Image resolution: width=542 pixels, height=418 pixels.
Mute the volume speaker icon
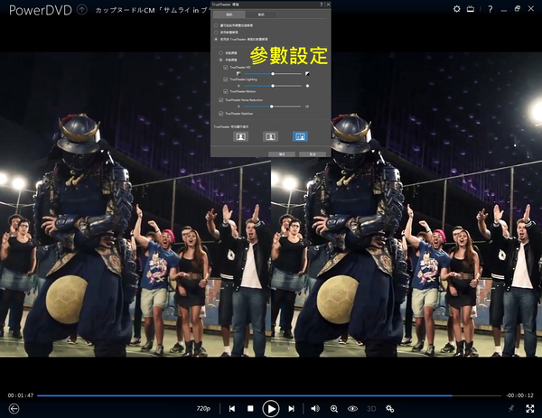point(315,408)
